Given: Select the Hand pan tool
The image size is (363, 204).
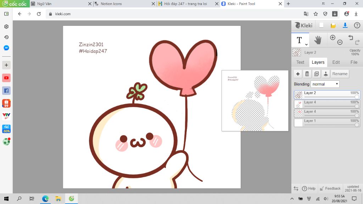Looking at the screenshot, I should (318, 40).
